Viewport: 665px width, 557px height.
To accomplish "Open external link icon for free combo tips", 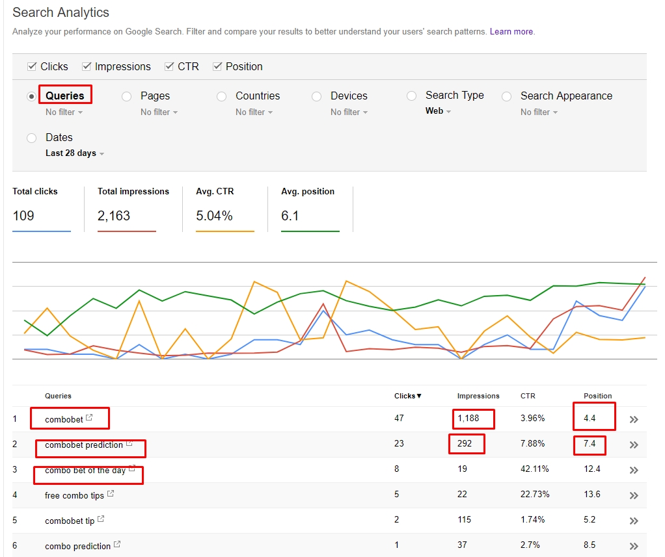I will [x=110, y=495].
